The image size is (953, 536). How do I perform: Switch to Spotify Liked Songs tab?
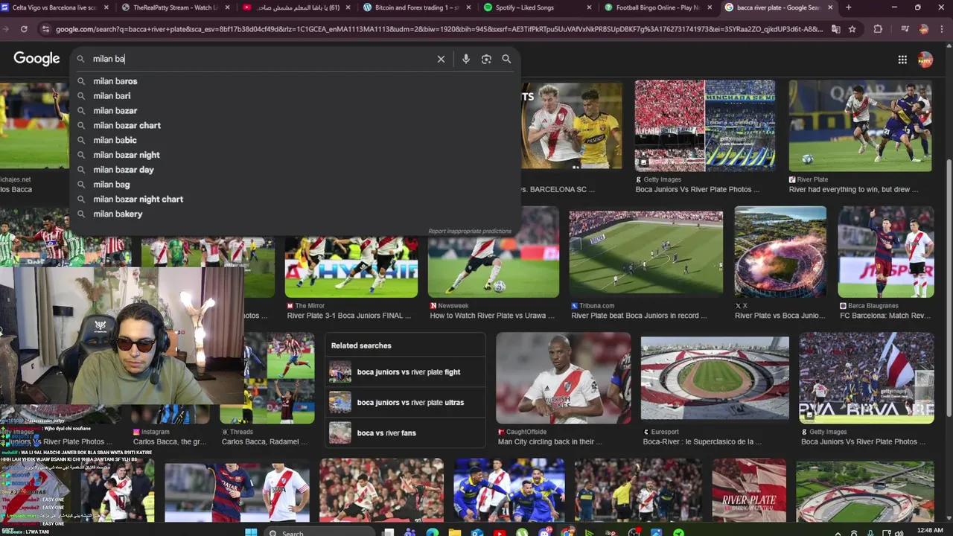pos(536,7)
